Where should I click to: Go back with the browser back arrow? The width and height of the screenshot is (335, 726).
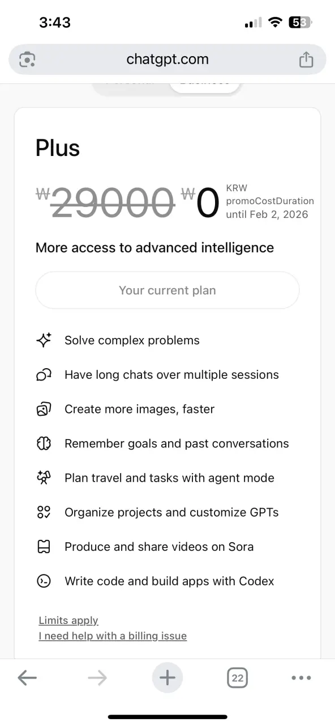(x=27, y=678)
